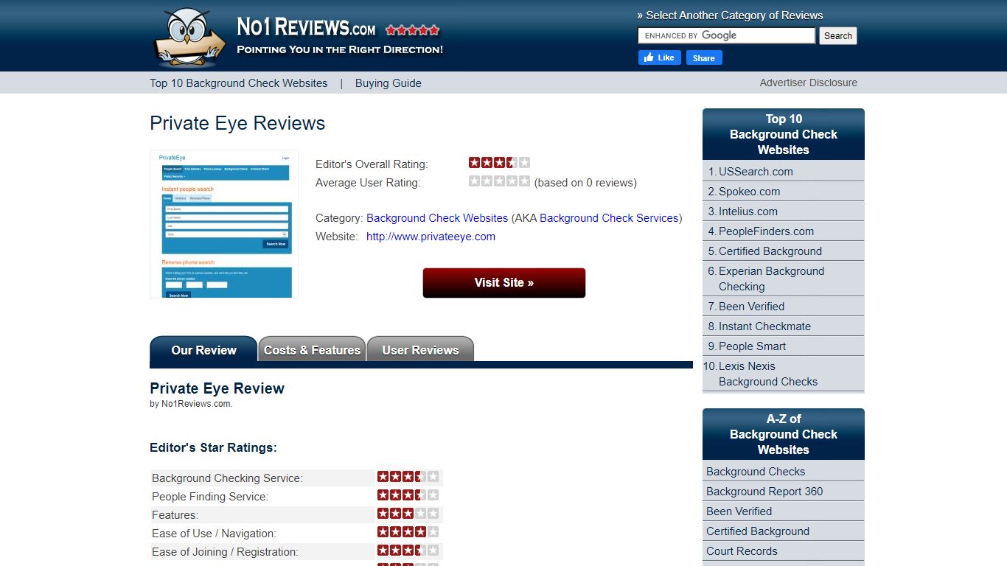Open Intelius.com in the Top 10 list
Screen dimensions: 1007x566
tap(748, 212)
